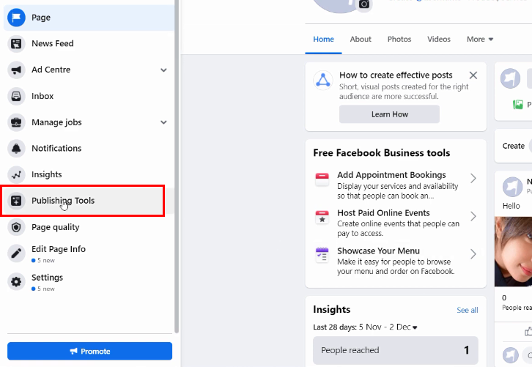Click the Ad Centre megaphone icon
The width and height of the screenshot is (532, 367).
coord(16,70)
